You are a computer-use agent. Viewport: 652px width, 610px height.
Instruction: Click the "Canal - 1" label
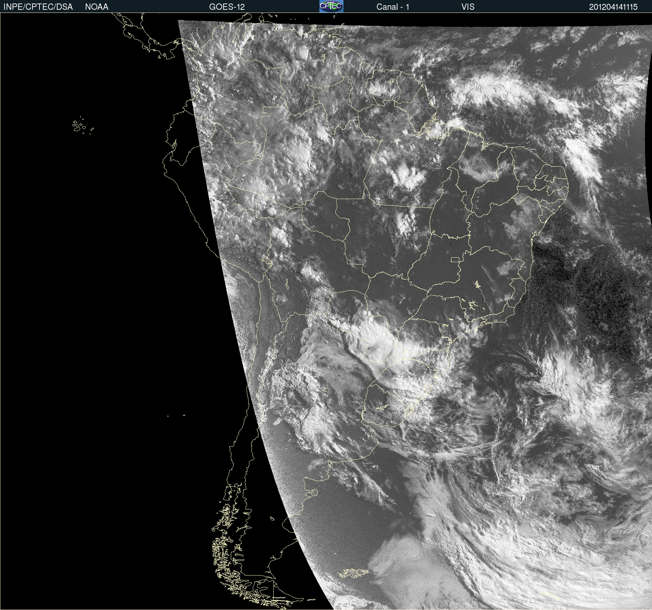point(393,7)
